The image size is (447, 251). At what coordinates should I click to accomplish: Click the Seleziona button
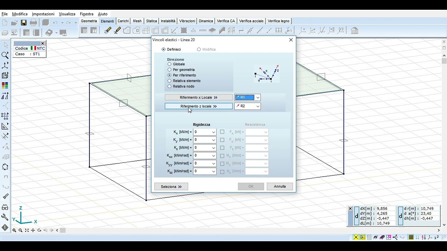coord(171,187)
